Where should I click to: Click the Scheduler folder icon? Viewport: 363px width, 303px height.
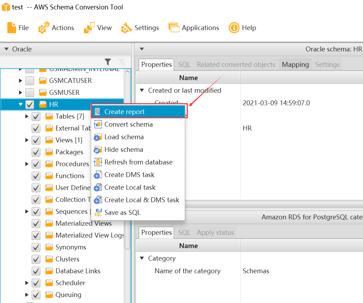[x=49, y=283]
